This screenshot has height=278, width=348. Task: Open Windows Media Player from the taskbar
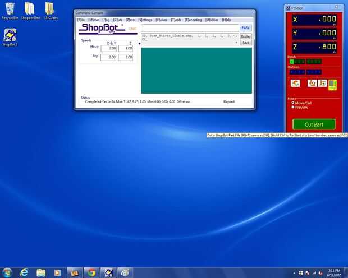[57, 273]
